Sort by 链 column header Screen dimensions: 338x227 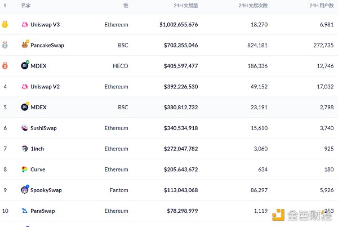point(126,5)
